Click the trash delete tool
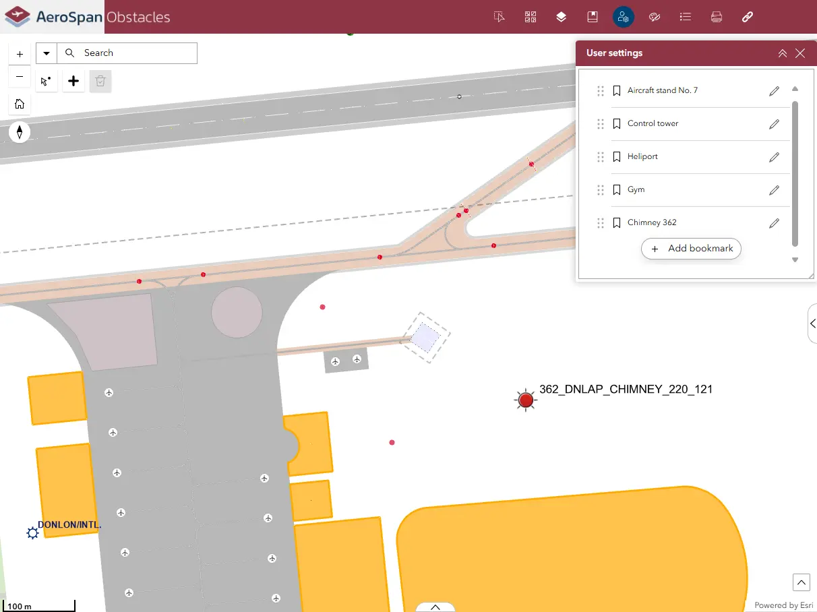Viewport: 817px width, 612px height. [x=100, y=82]
